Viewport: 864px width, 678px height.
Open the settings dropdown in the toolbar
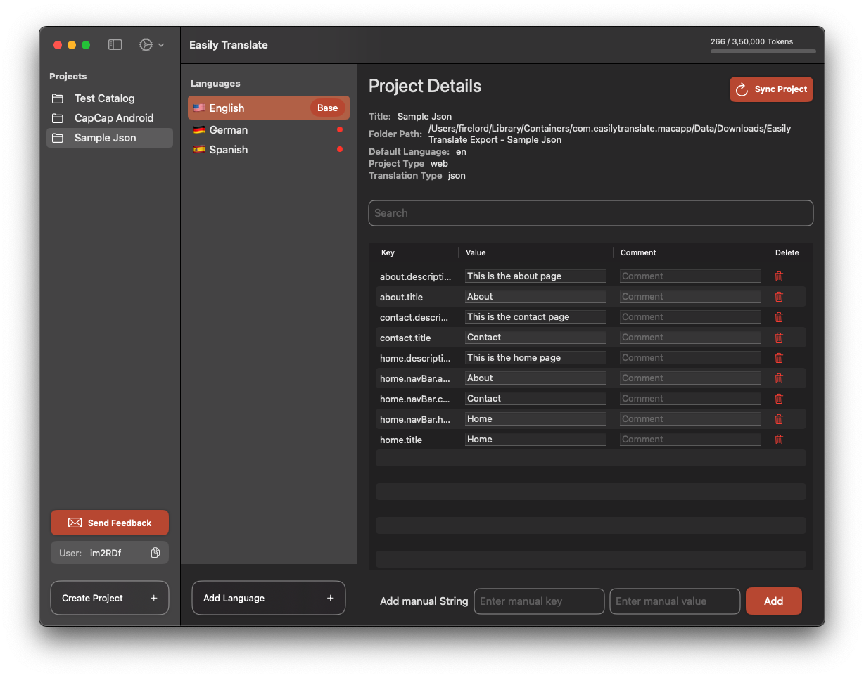pyautogui.click(x=151, y=45)
